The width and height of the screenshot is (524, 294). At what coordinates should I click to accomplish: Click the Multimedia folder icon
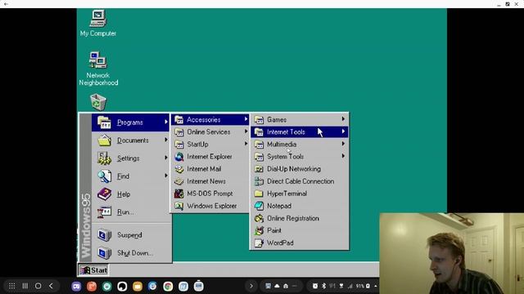(x=259, y=145)
